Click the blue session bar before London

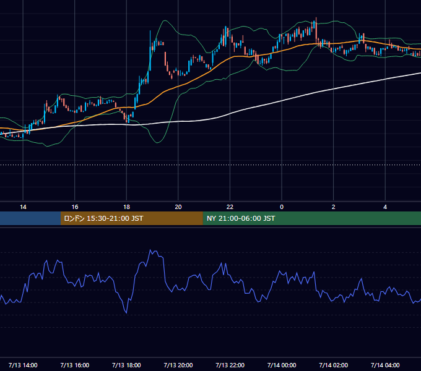click(30, 218)
